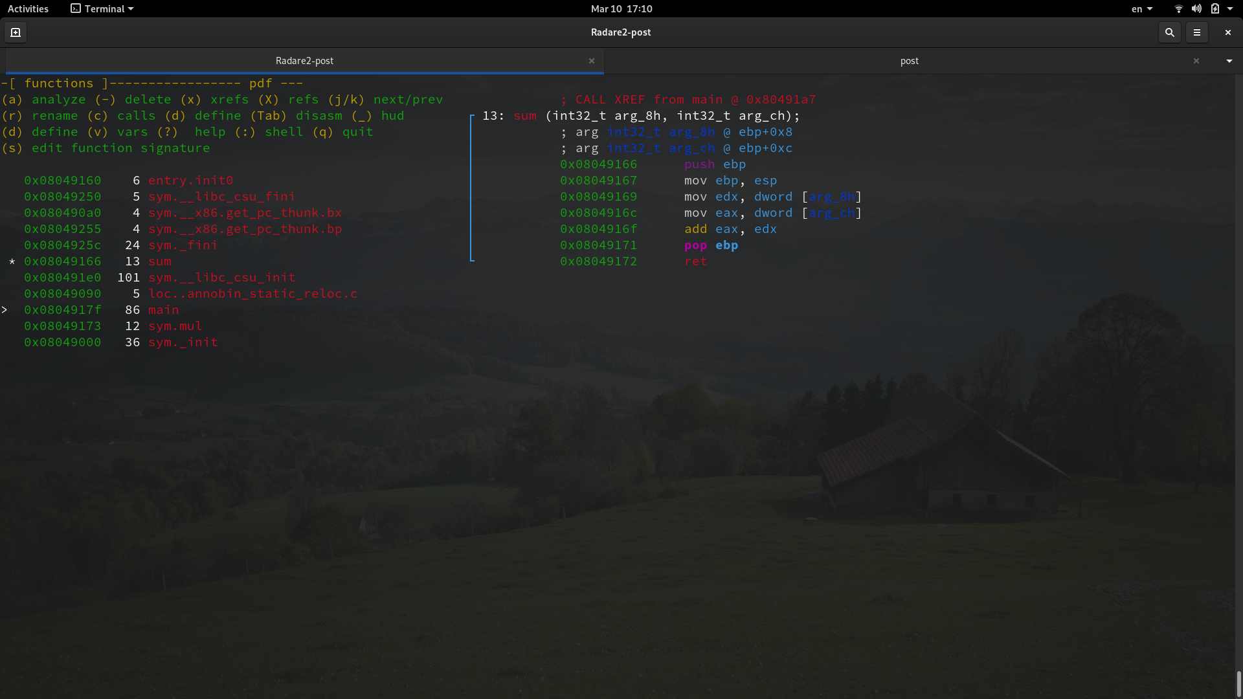Viewport: 1243px width, 699px height.
Task: Open the calendar via the clock
Action: [621, 8]
